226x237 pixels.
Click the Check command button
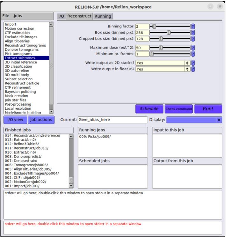point(179,109)
